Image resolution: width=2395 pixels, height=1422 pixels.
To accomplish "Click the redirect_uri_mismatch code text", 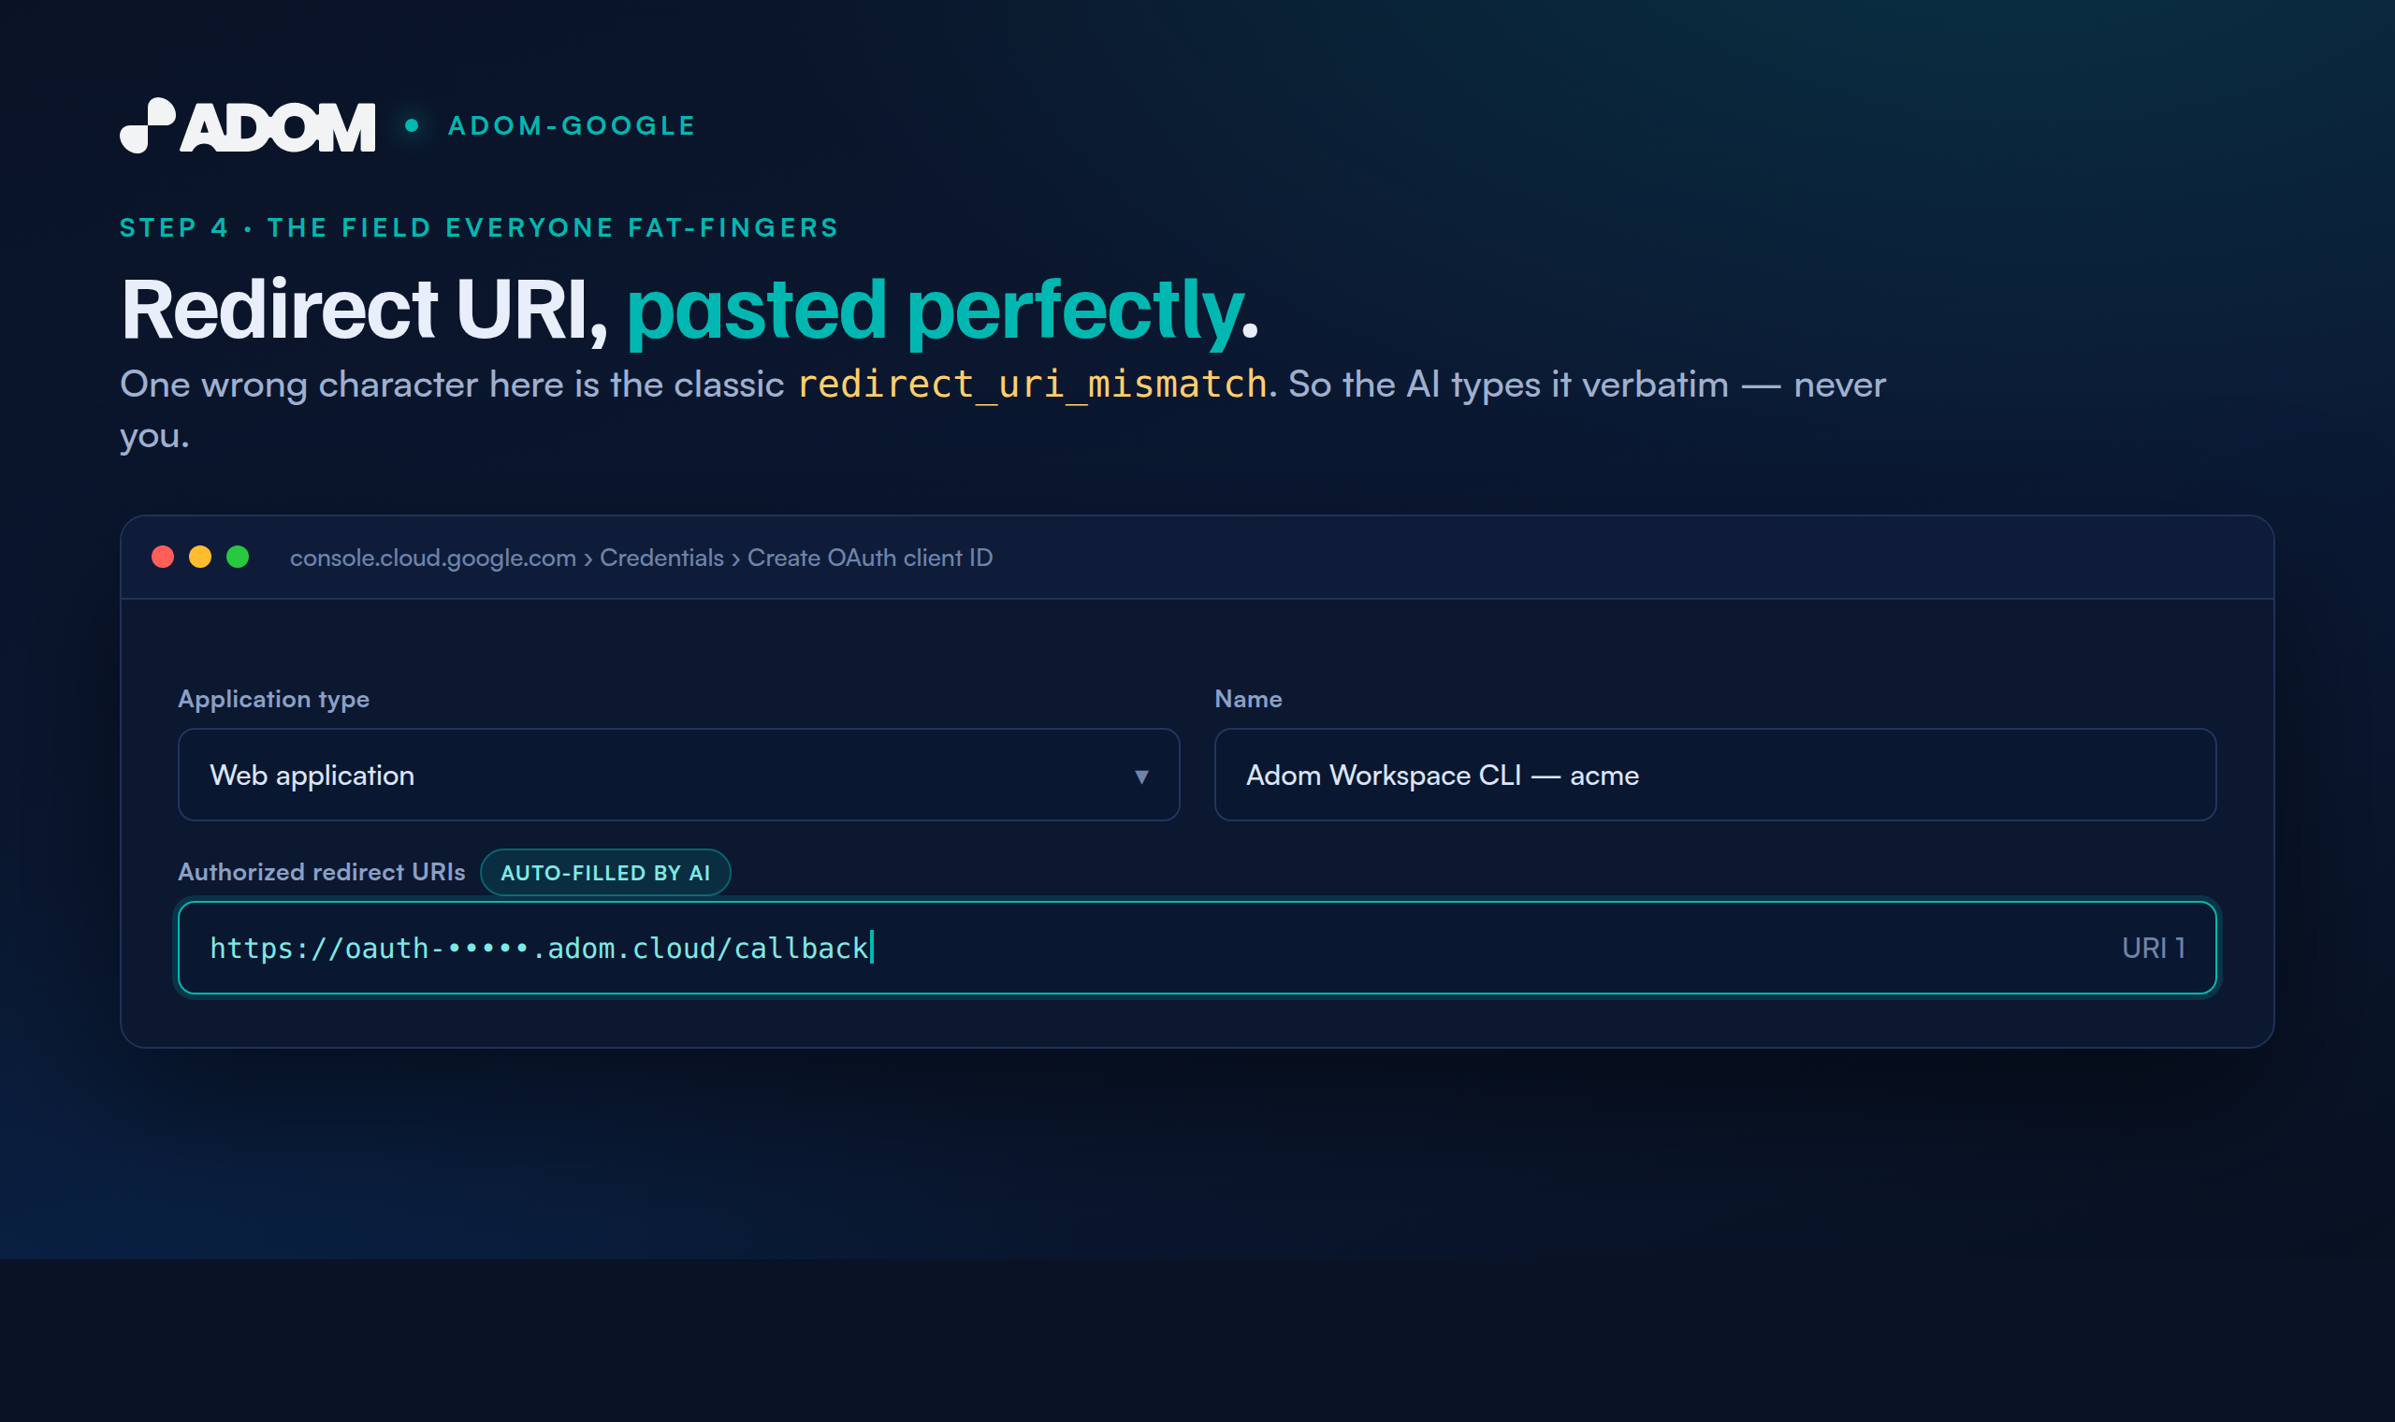I will pyautogui.click(x=1033, y=385).
